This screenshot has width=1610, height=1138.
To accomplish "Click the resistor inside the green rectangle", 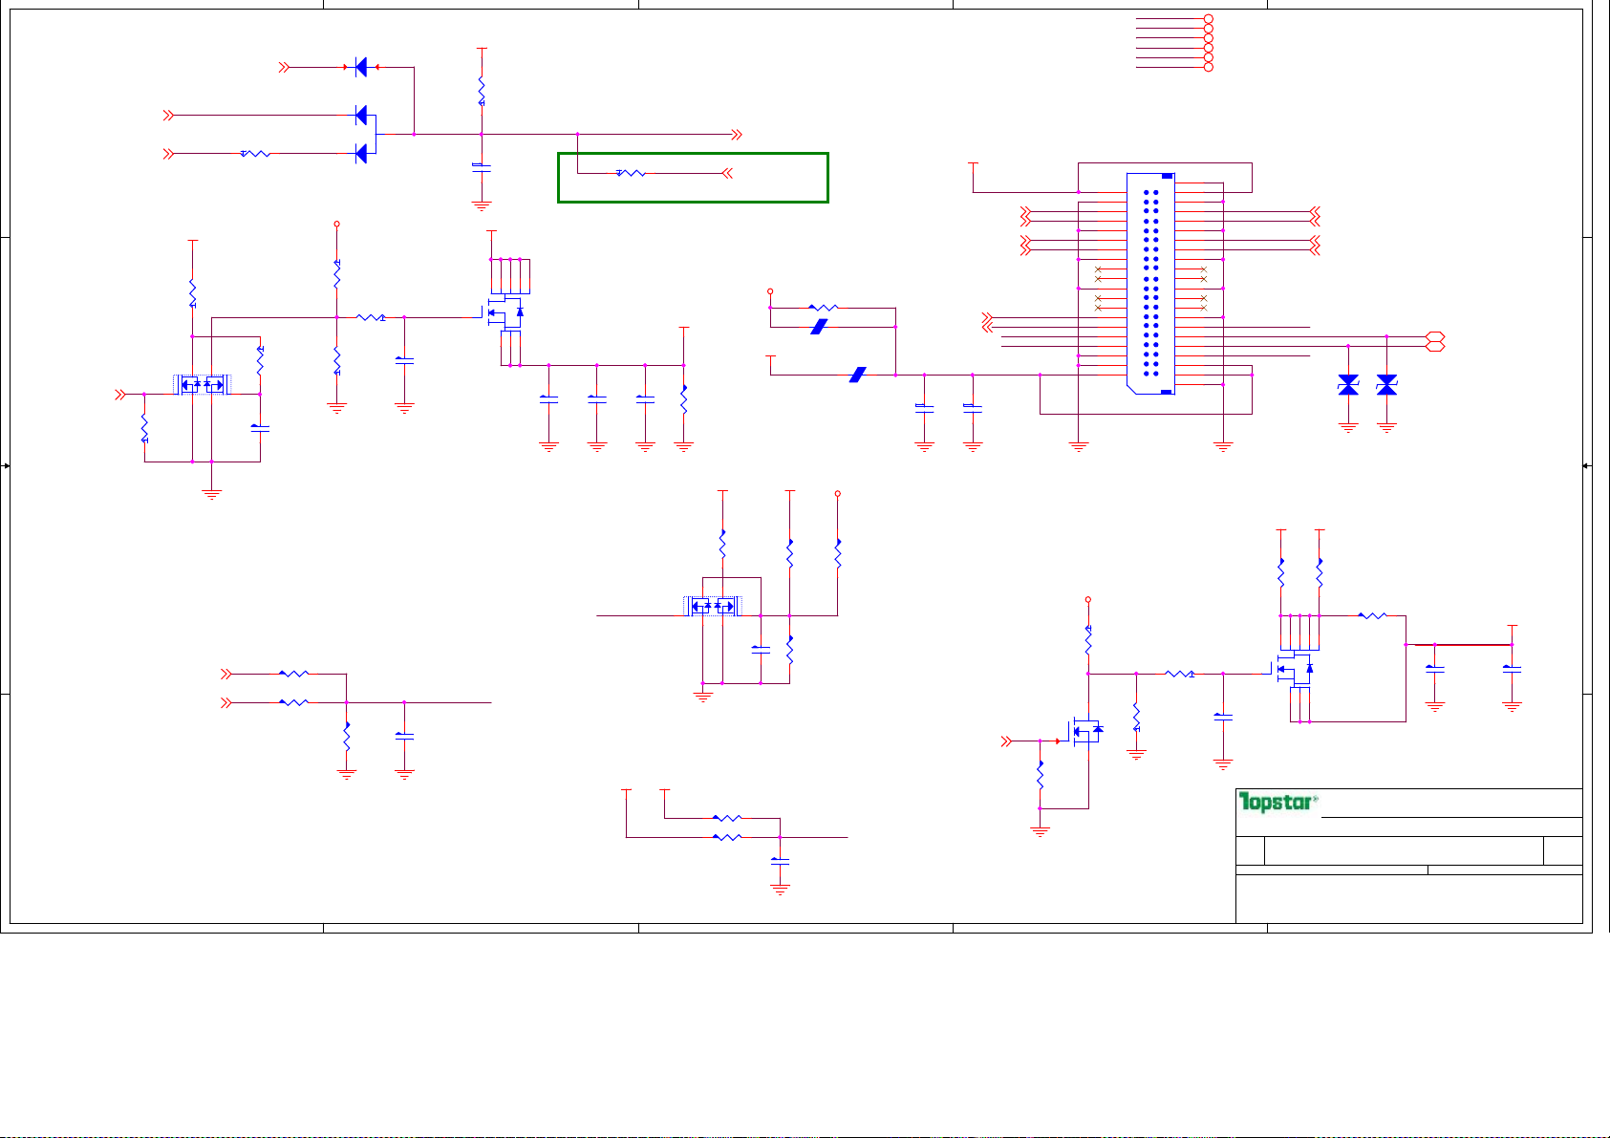I will [x=632, y=173].
